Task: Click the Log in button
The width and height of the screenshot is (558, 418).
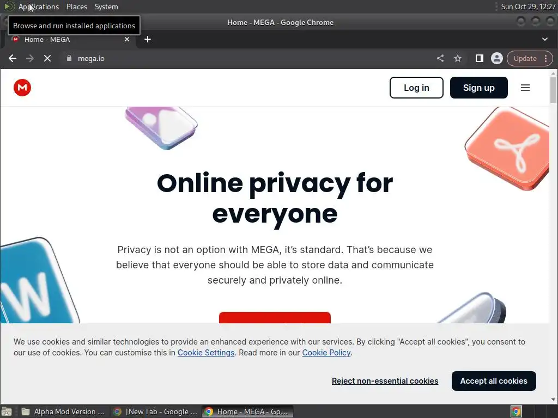Action: [416, 88]
